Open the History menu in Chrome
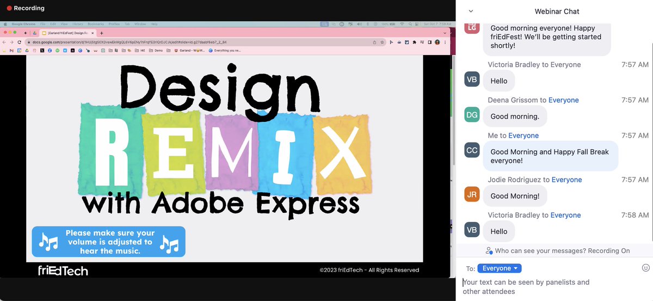This screenshot has width=653, height=301. [78, 24]
